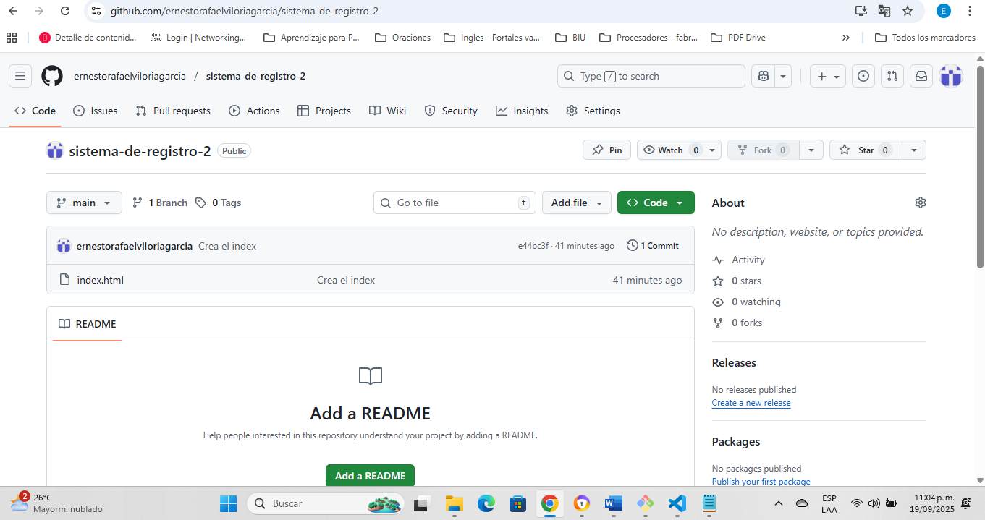The height and width of the screenshot is (520, 985).
Task: Open the Add file dropdown
Action: point(577,203)
